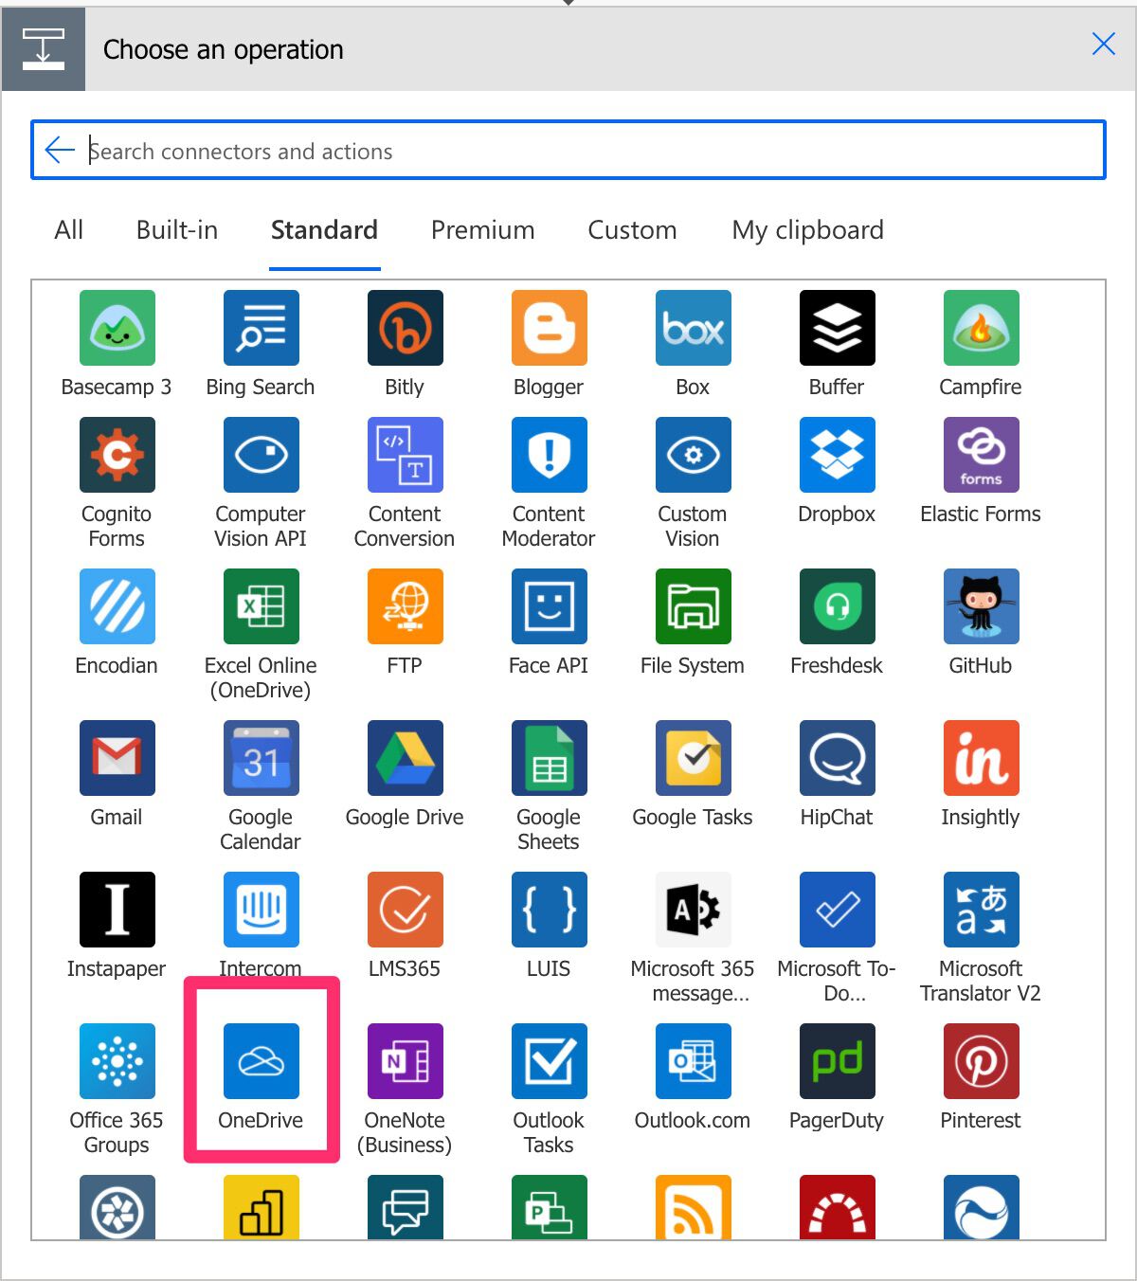1137x1281 pixels.
Task: Switch to the Premium tab
Action: [x=482, y=230]
